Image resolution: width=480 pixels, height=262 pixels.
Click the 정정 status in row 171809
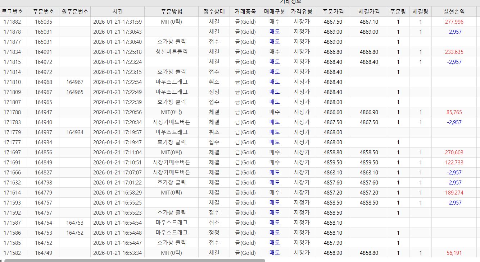click(214, 92)
